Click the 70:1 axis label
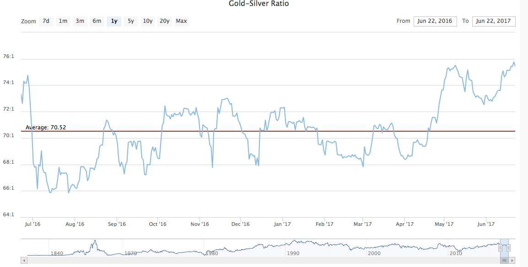528x267 pixels. click(8, 135)
